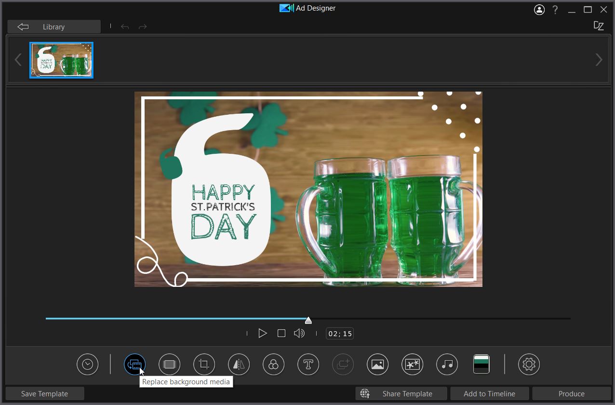Screen dimensions: 615x405
Task: Open the border frame tool
Action: pyautogui.click(x=170, y=364)
